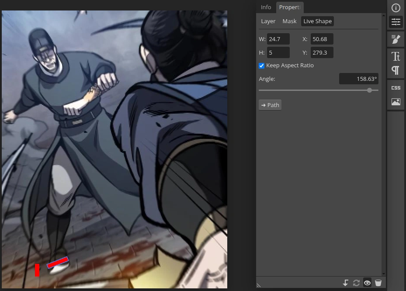Open the Paragraph panel icon

click(396, 70)
